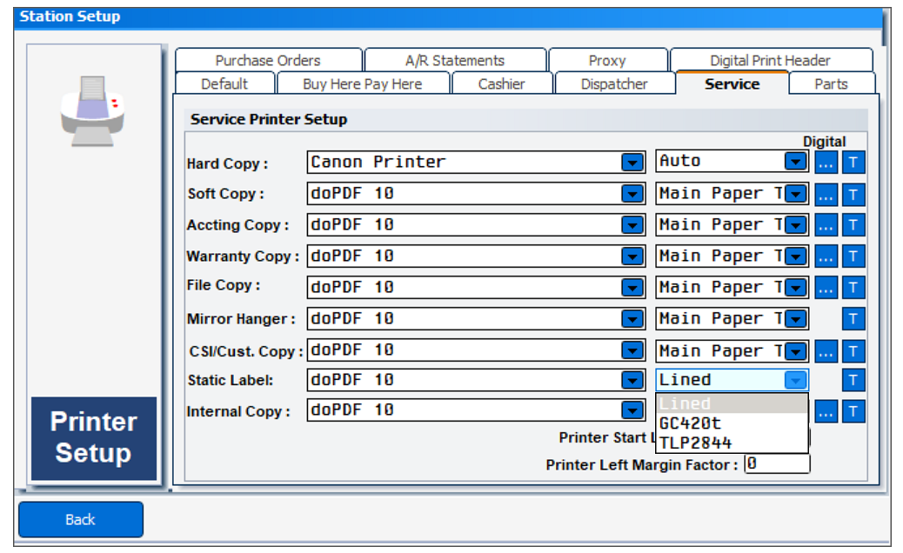Click the T button in Warranty Copy row

tap(853, 257)
